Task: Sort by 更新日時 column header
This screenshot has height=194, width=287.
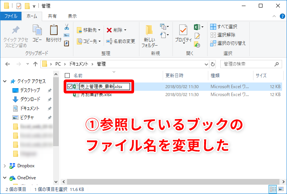Action: click(x=174, y=75)
